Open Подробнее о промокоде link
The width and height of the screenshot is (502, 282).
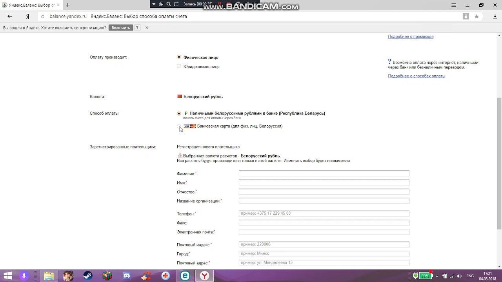coord(411,36)
